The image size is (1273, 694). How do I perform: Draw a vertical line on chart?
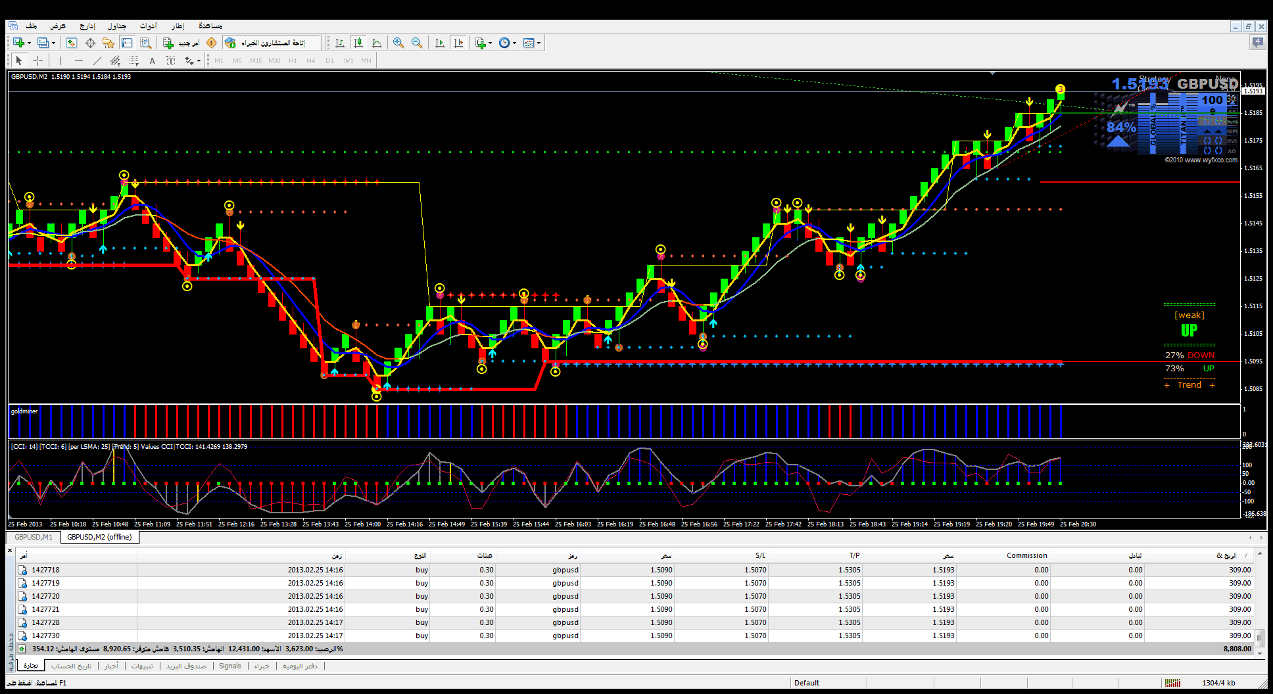click(x=60, y=60)
